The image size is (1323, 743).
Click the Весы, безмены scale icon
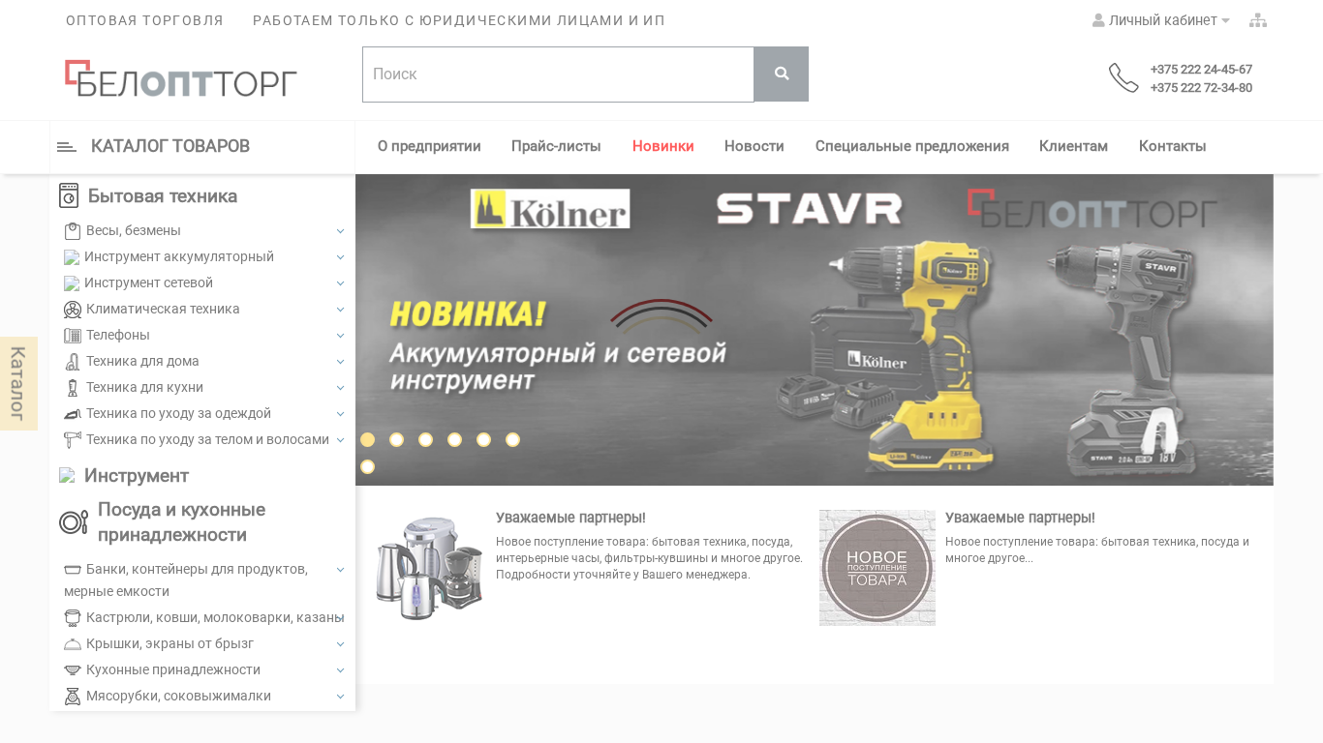(x=73, y=231)
